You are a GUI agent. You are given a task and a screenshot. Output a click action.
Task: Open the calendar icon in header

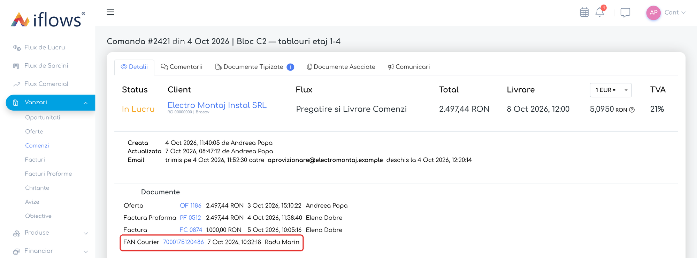pos(584,13)
